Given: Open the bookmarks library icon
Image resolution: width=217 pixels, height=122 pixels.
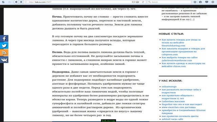Looking at the screenshot, I should [x=200, y=2].
